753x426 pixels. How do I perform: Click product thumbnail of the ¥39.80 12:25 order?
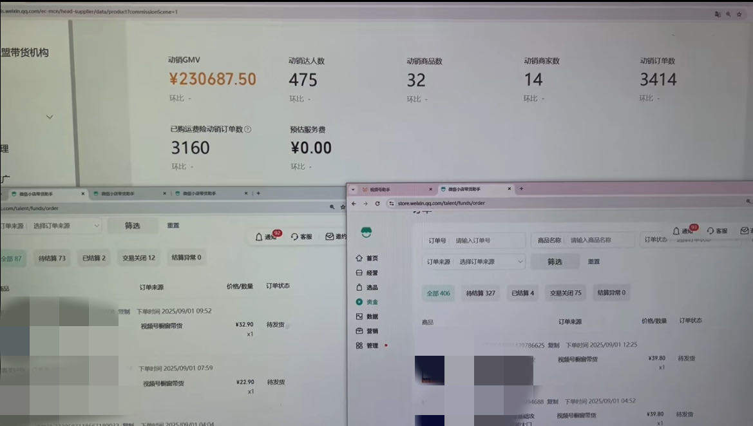430,371
